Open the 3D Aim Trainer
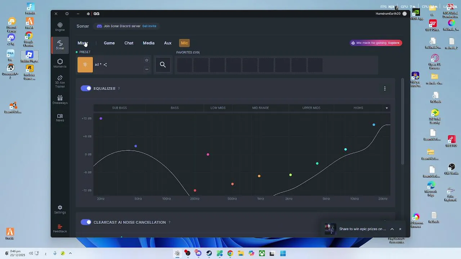This screenshot has width=461, height=259. tap(60, 82)
